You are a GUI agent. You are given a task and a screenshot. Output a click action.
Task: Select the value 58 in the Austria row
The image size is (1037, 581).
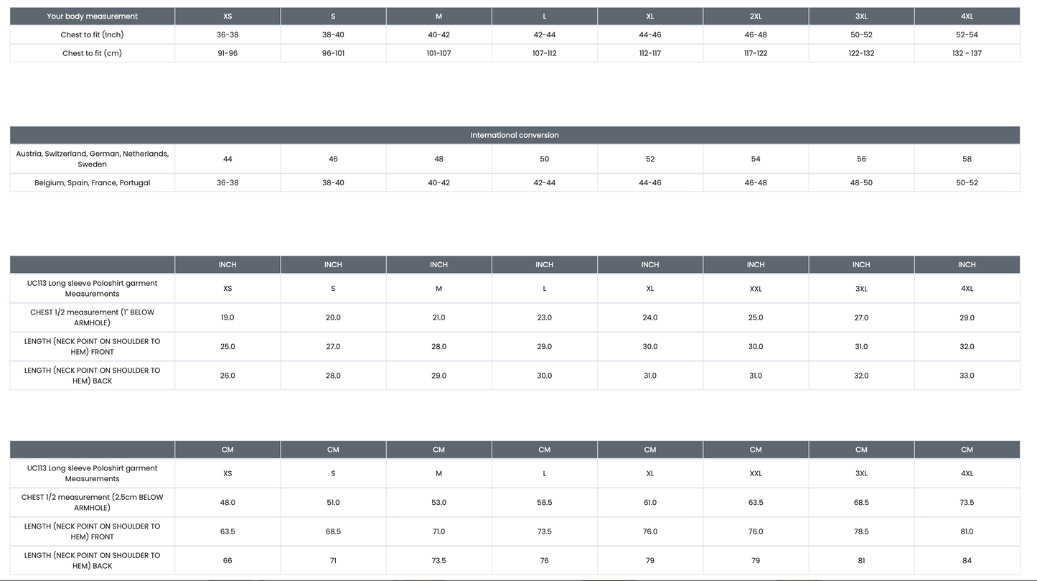967,159
